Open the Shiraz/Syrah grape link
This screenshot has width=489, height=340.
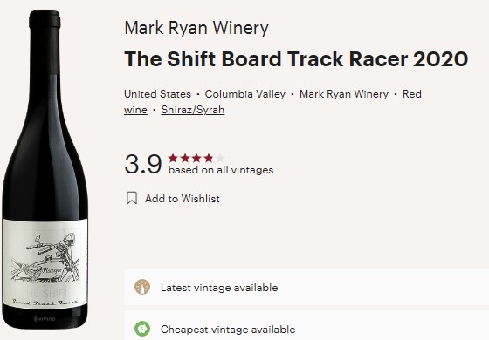[x=193, y=110]
